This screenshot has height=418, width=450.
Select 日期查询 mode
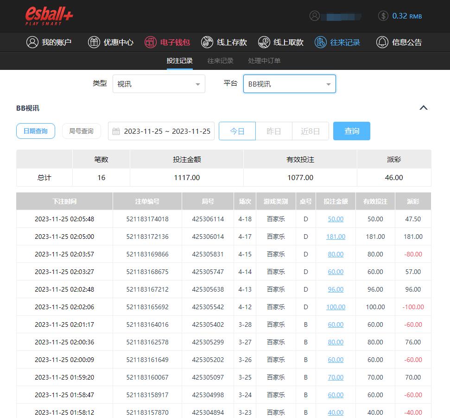[x=36, y=131]
